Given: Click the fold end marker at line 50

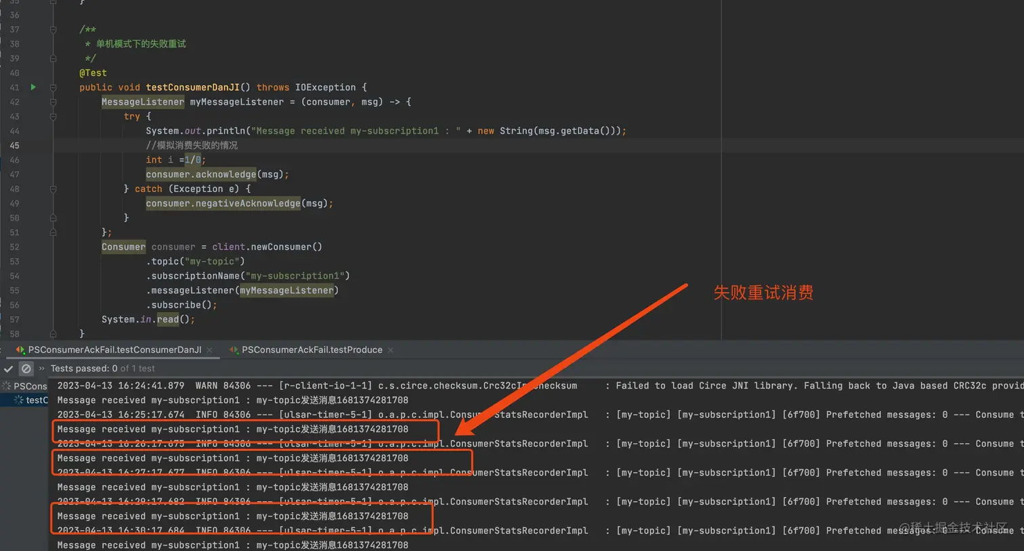Looking at the screenshot, I should [53, 218].
